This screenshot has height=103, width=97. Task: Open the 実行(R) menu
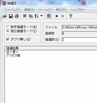coord(61,10)
